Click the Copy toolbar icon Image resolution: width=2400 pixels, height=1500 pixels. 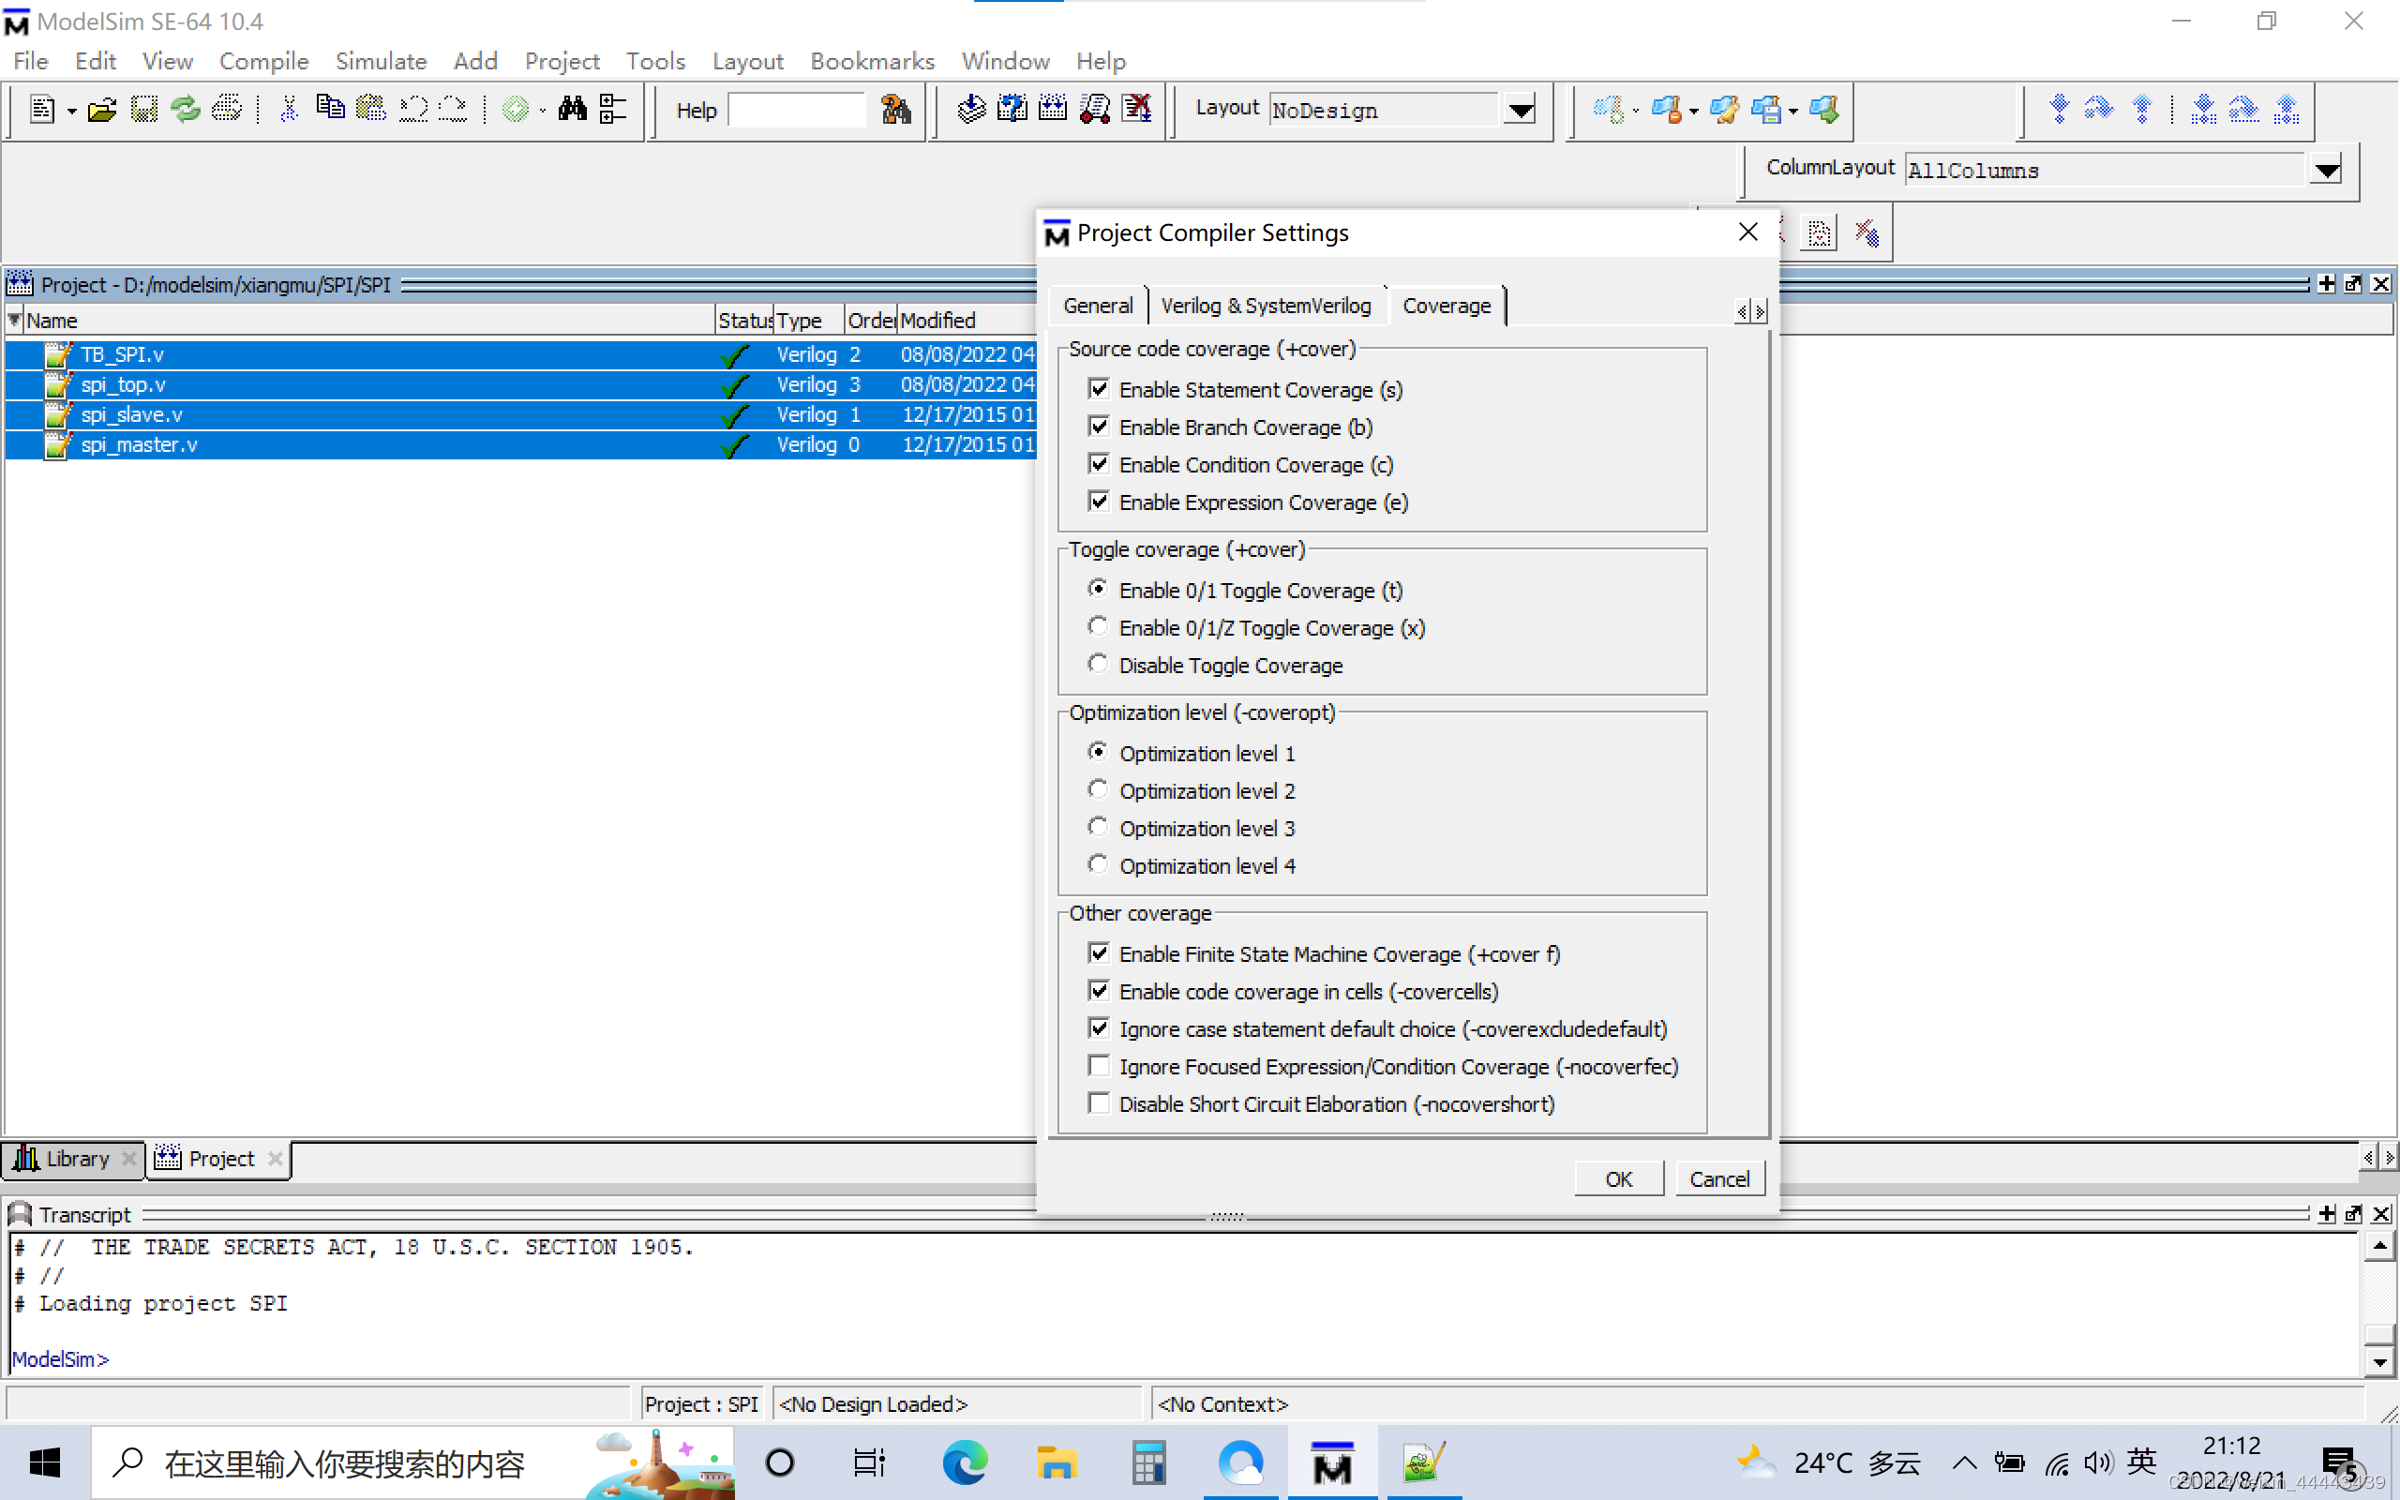tap(329, 107)
